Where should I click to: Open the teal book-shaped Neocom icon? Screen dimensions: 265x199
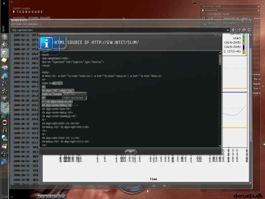(5, 115)
